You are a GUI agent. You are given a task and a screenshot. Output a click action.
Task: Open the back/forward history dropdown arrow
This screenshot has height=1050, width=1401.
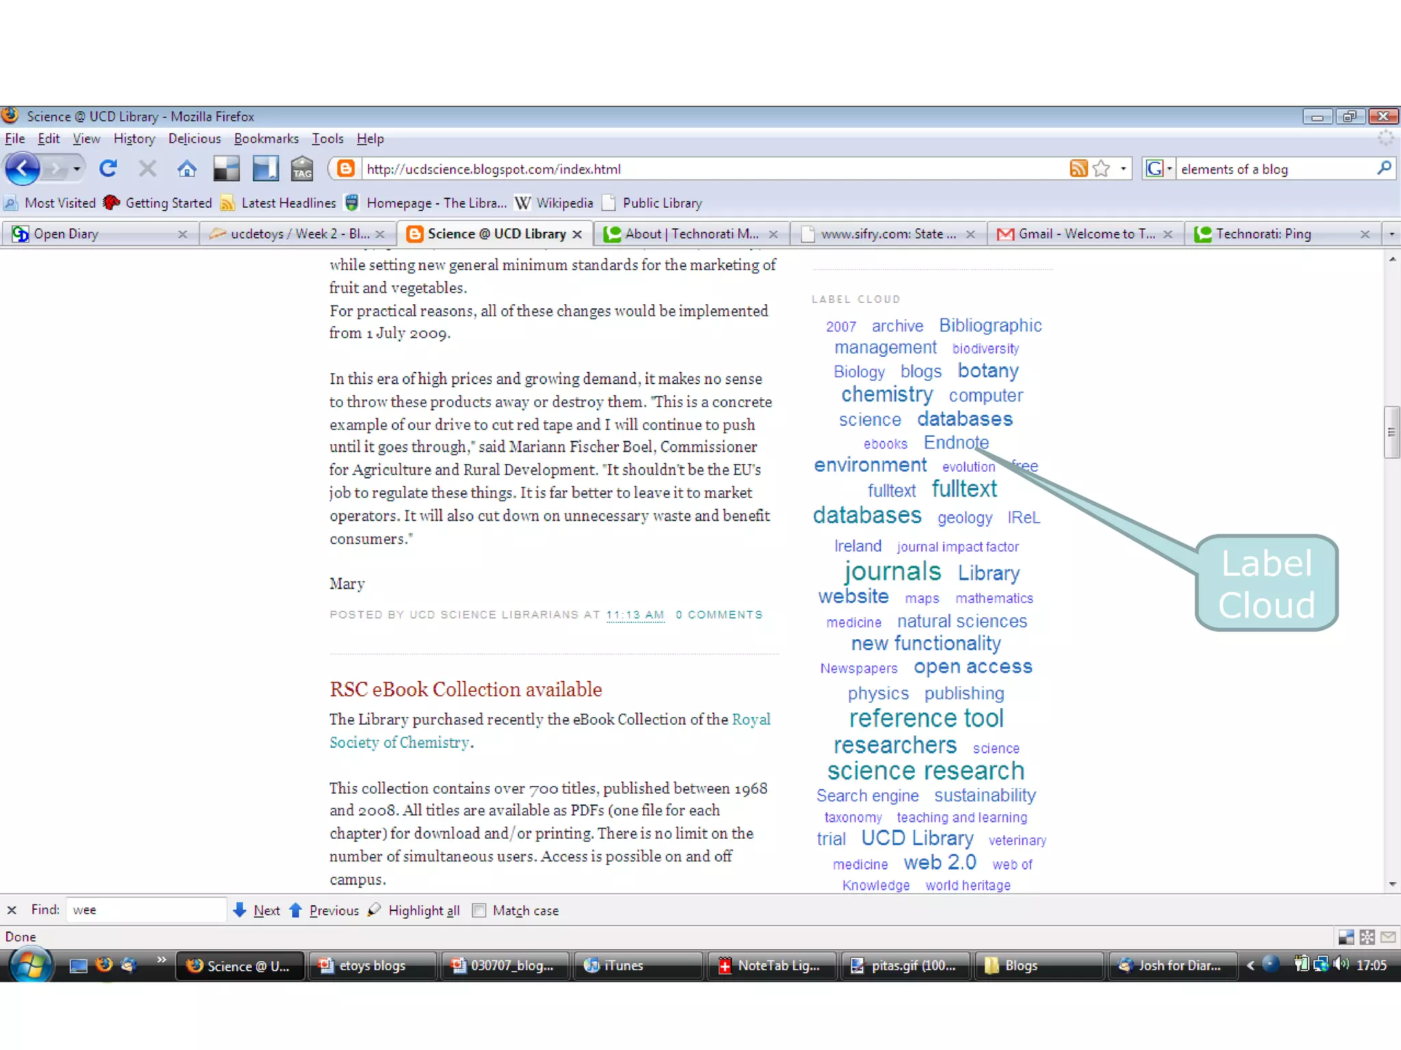click(x=77, y=168)
